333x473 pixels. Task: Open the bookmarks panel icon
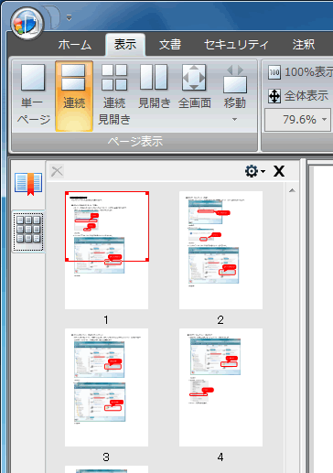tap(28, 184)
